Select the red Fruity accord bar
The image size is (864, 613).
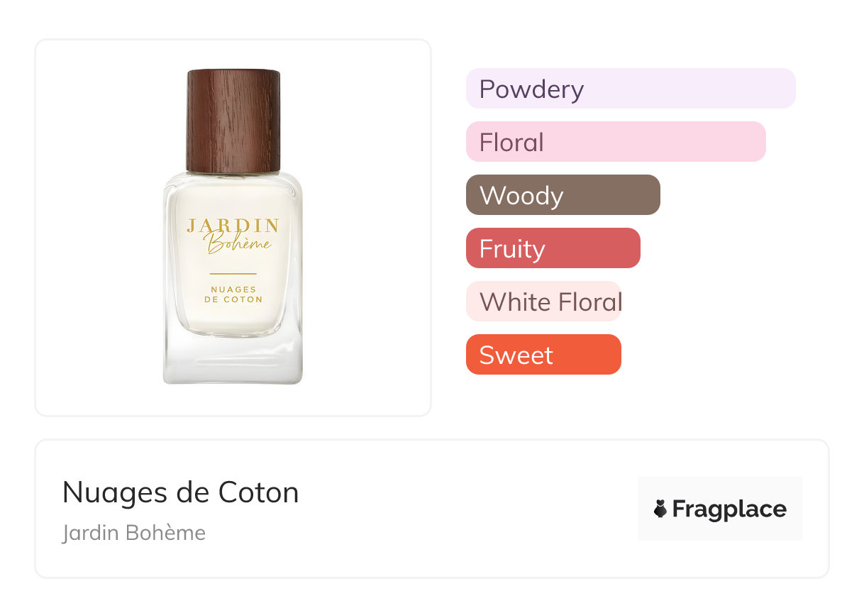pyautogui.click(x=553, y=248)
